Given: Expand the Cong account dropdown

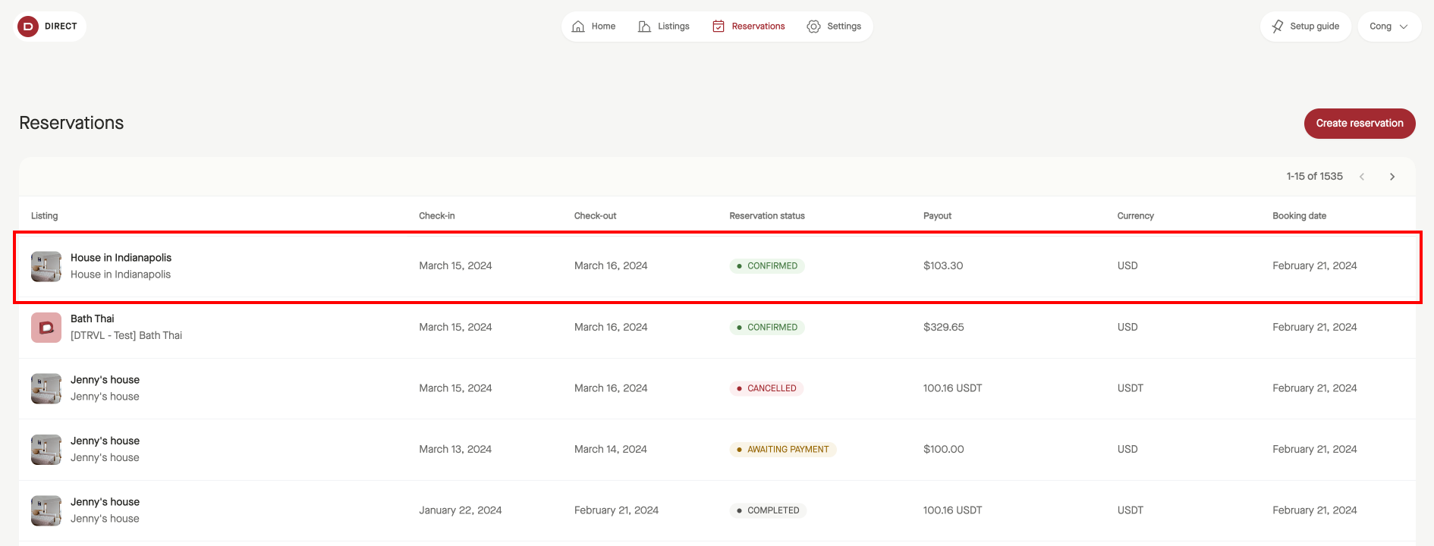Looking at the screenshot, I should coord(1389,27).
